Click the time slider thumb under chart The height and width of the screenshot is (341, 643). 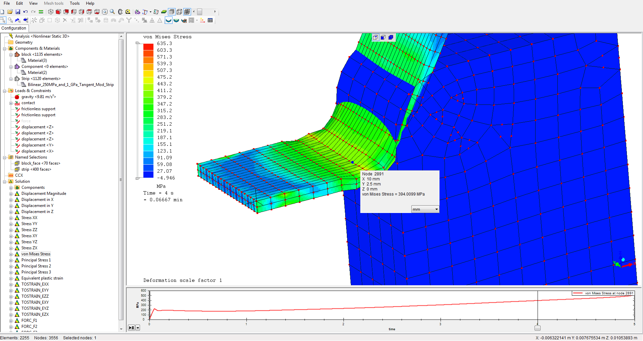pyautogui.click(x=538, y=328)
